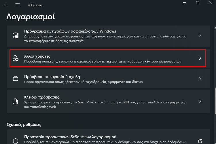The height and width of the screenshot is (144, 216).
Task: Click the briefcase icon for work access
Action: [x=16, y=79]
